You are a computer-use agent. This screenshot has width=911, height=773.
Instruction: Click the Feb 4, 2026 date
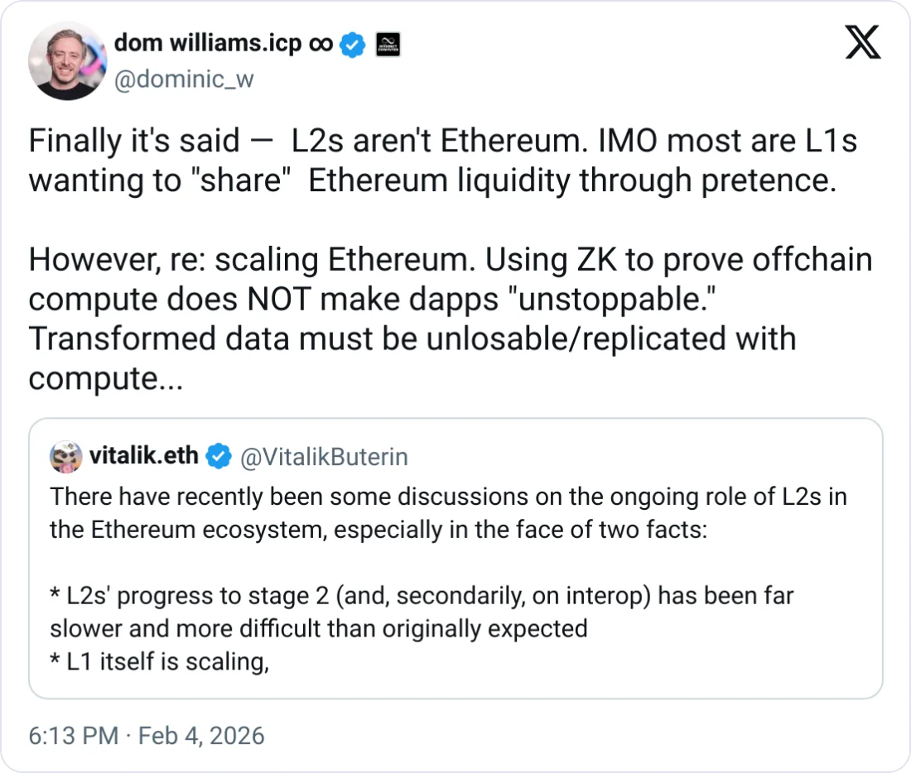tap(201, 735)
